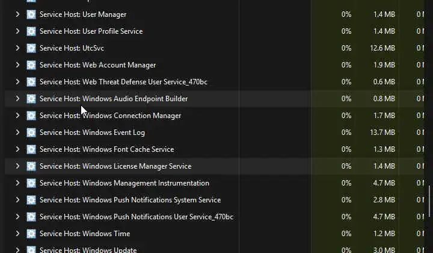Click the Web Account Manager gear icon

point(31,65)
